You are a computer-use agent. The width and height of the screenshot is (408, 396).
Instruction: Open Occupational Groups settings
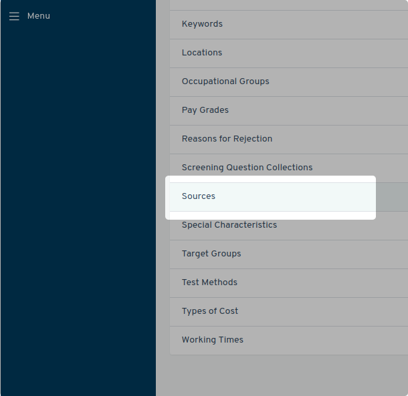tap(225, 81)
